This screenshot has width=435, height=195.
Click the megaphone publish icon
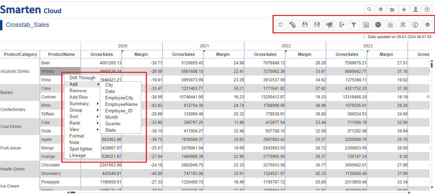coord(330,25)
